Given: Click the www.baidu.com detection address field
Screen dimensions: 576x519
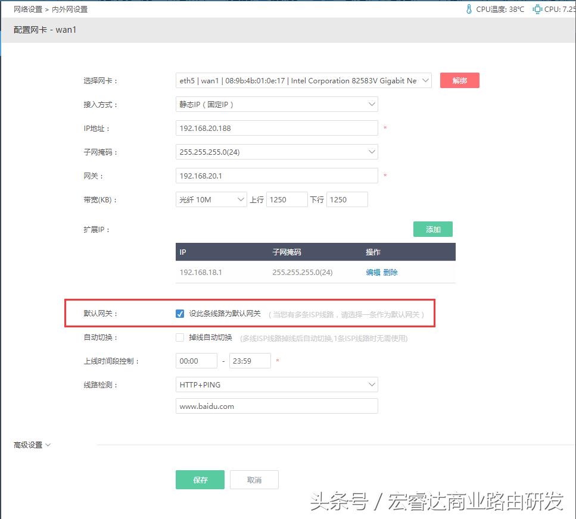Looking at the screenshot, I should (277, 406).
